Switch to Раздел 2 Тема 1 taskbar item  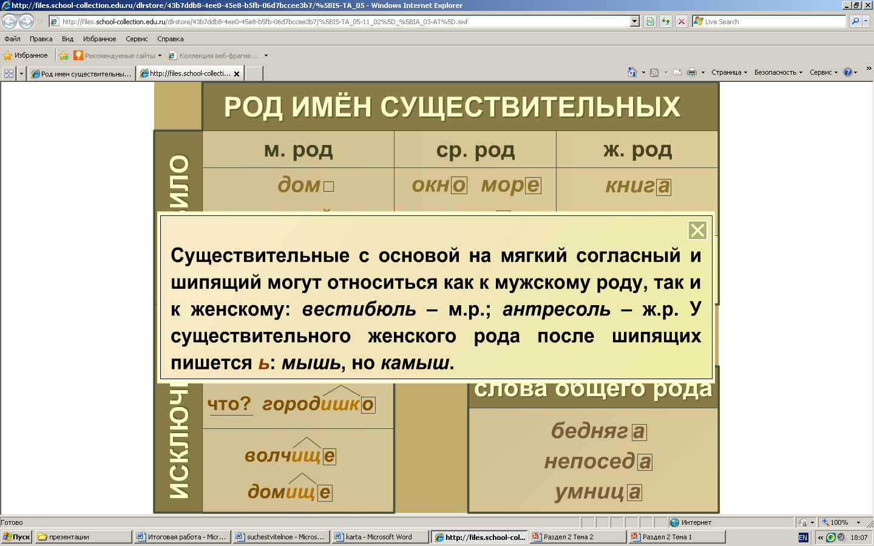pos(677,537)
